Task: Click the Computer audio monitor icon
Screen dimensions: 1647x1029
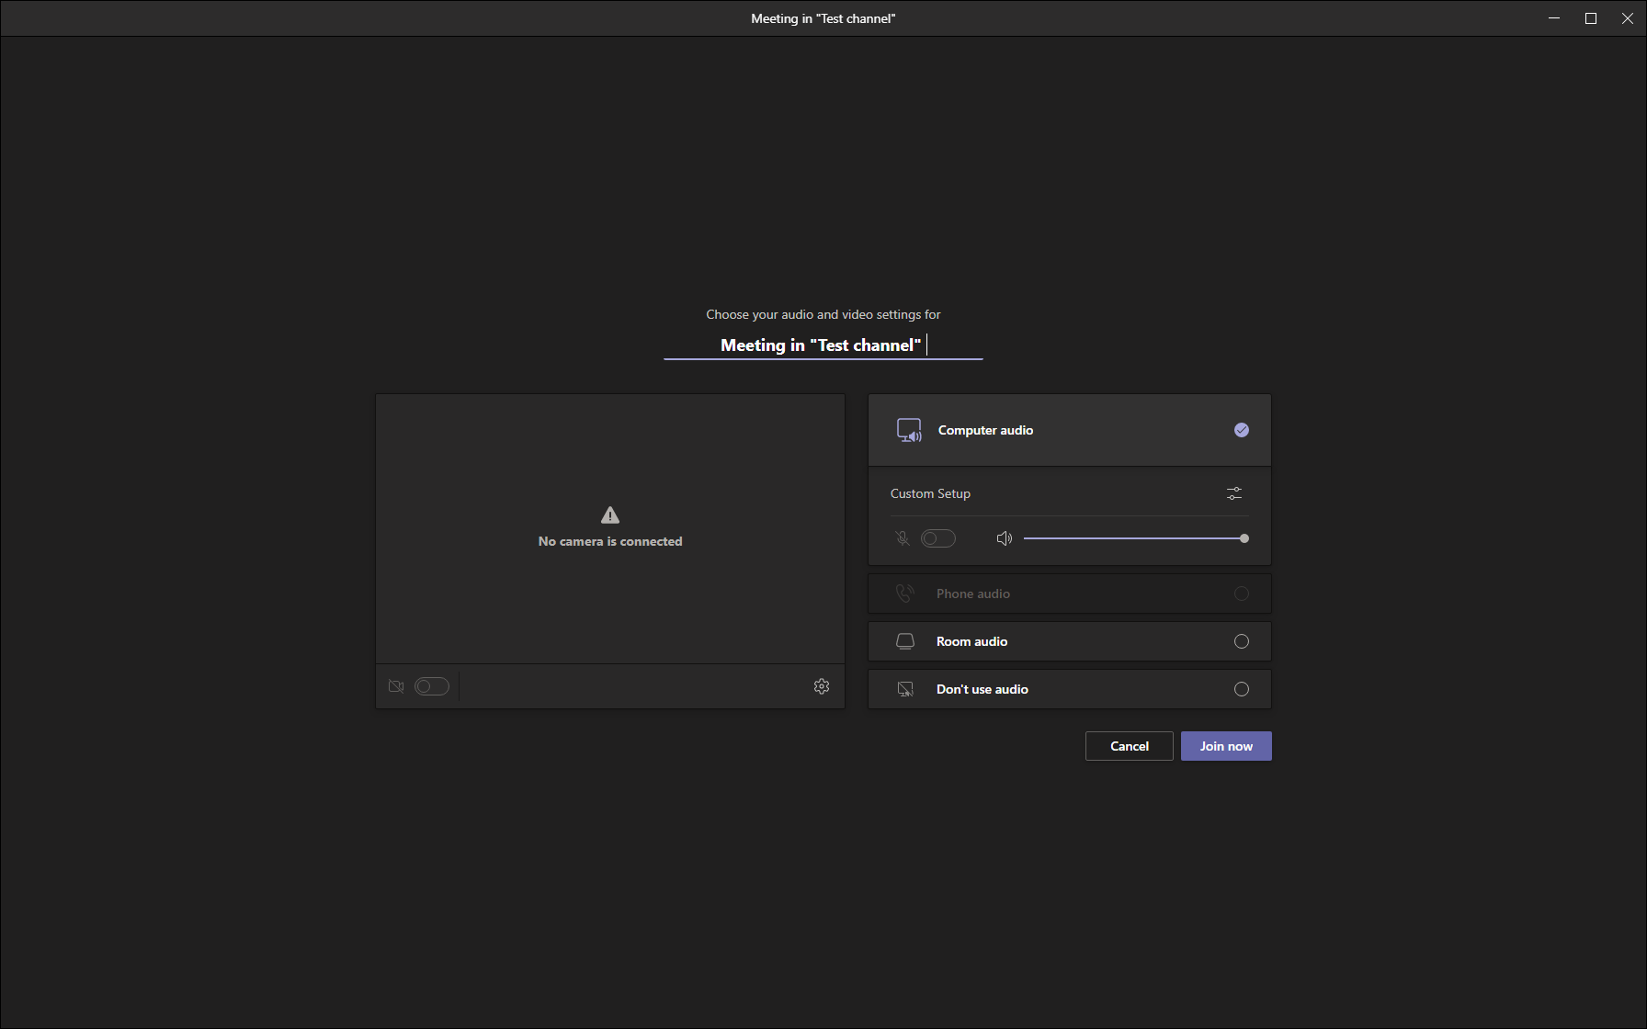Action: 909,430
